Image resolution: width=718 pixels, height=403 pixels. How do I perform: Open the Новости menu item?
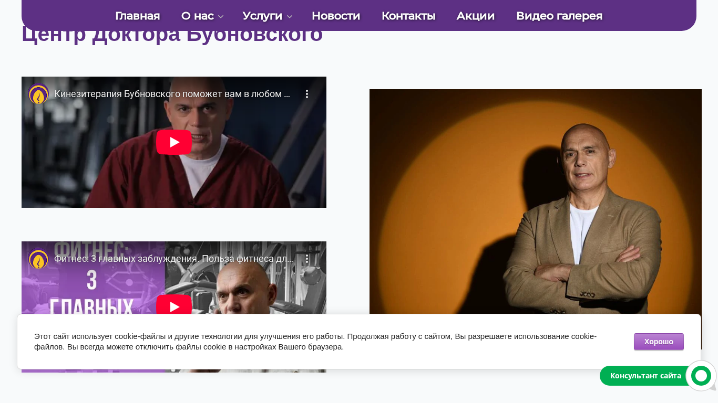[x=336, y=16]
